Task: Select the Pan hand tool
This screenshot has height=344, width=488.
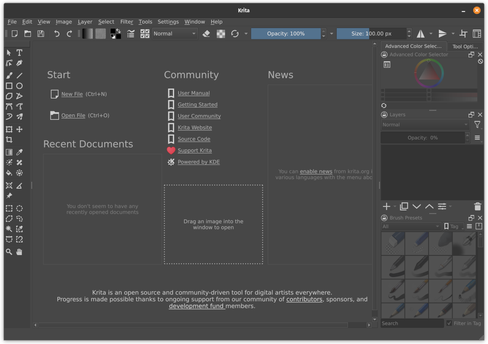Action: 19,252
